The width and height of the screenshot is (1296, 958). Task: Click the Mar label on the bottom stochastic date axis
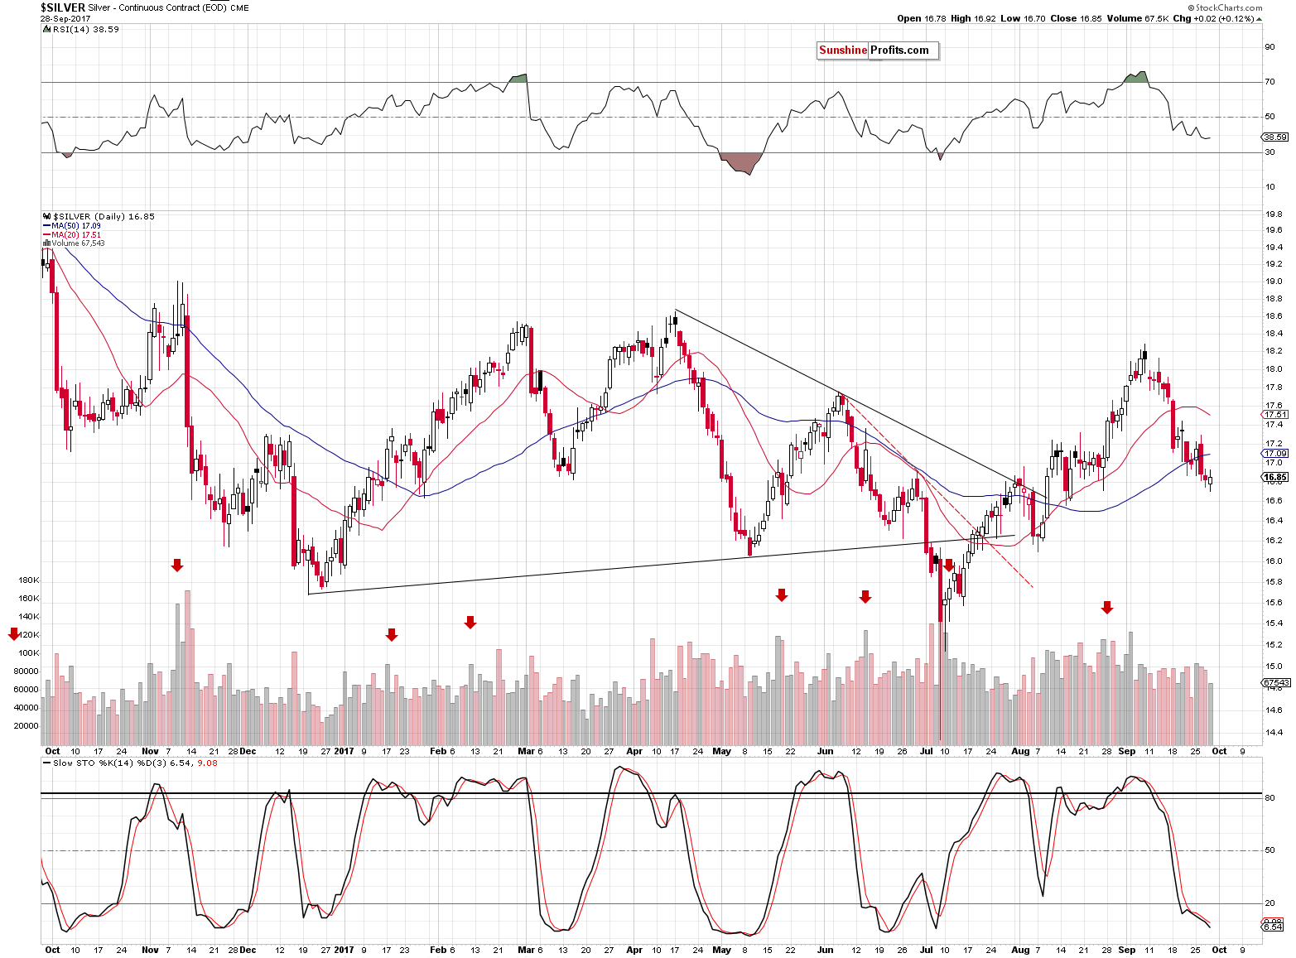coord(526,950)
